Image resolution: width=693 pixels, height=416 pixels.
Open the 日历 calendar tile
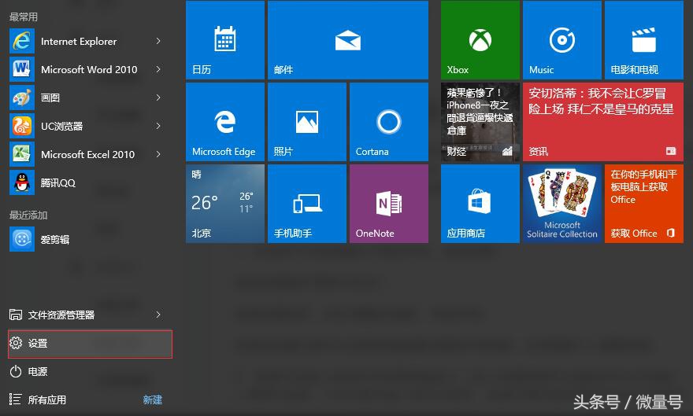[225, 39]
